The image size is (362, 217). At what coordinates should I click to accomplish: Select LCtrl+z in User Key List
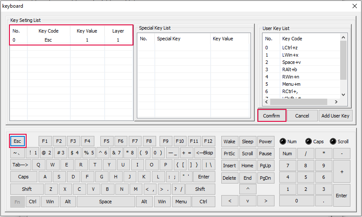(x=290, y=48)
